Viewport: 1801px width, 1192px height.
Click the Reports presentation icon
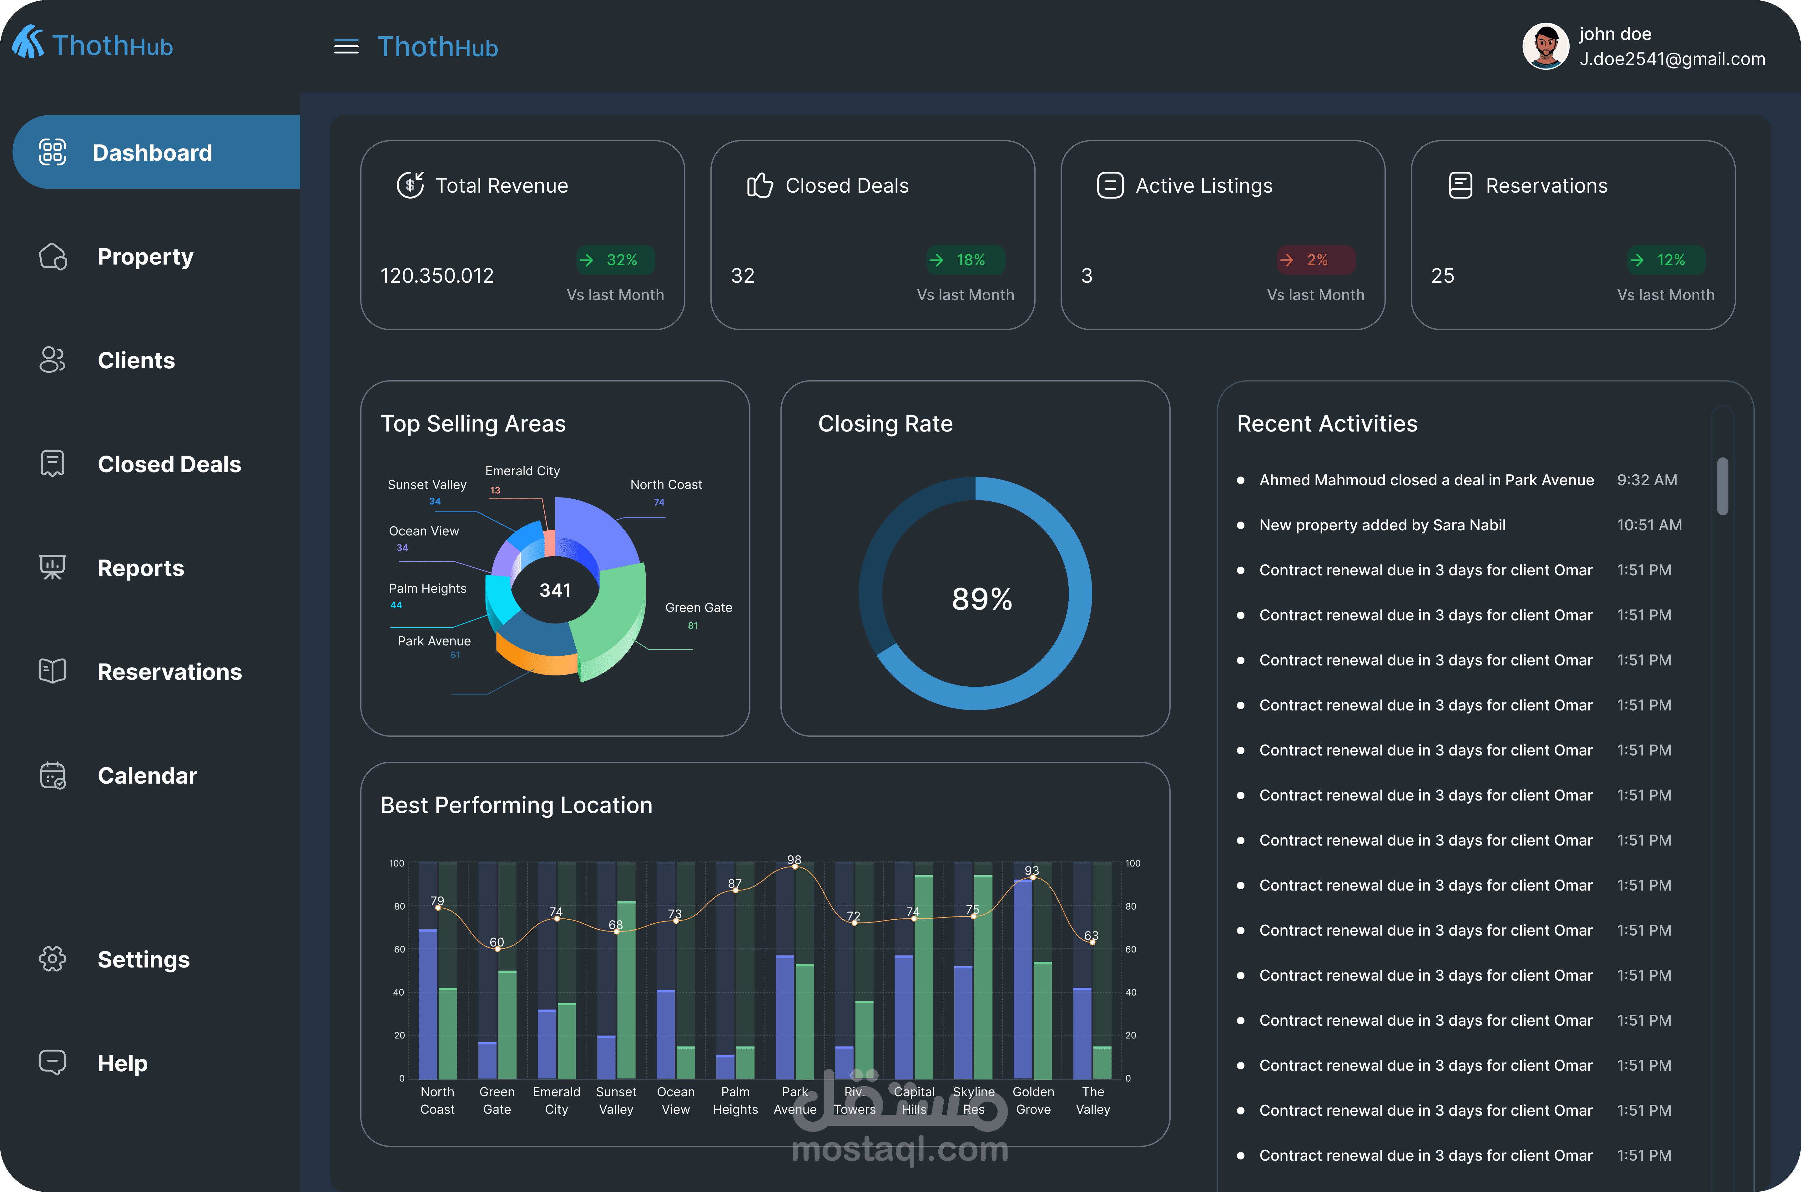click(53, 568)
